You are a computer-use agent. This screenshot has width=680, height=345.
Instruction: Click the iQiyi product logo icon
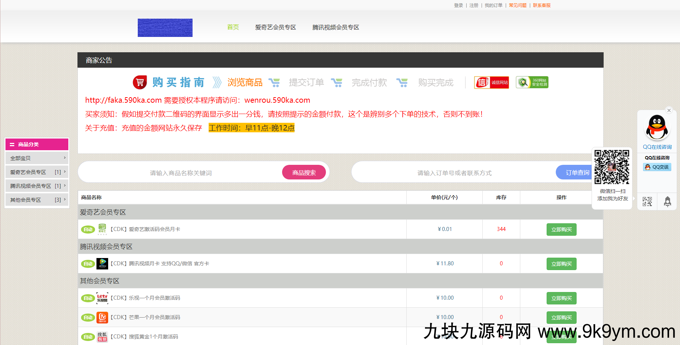tap(102, 229)
